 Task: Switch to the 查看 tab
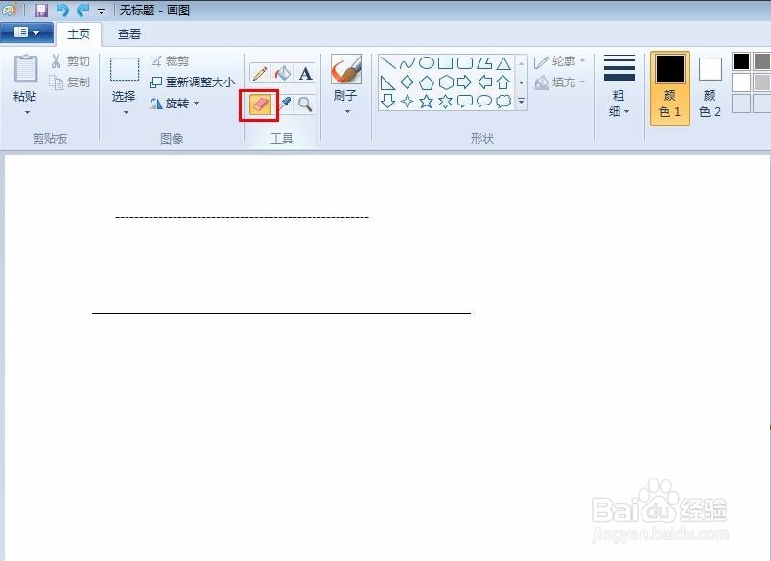[129, 34]
